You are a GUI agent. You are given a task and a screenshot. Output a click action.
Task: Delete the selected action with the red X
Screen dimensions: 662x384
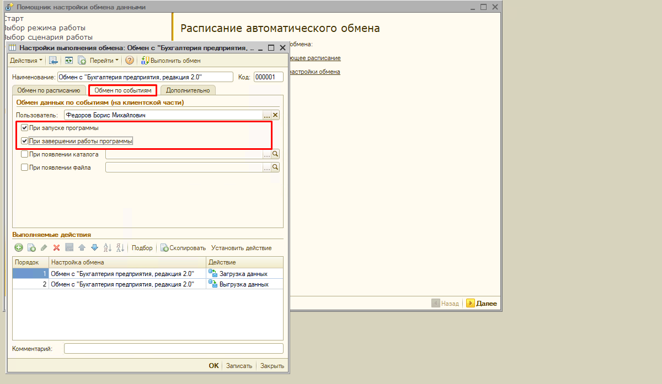(56, 248)
